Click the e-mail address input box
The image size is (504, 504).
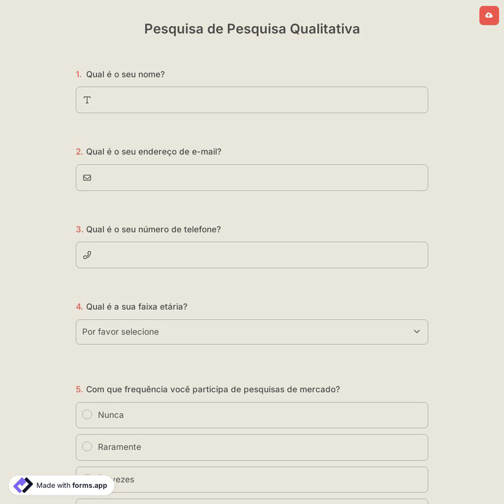pos(252,177)
